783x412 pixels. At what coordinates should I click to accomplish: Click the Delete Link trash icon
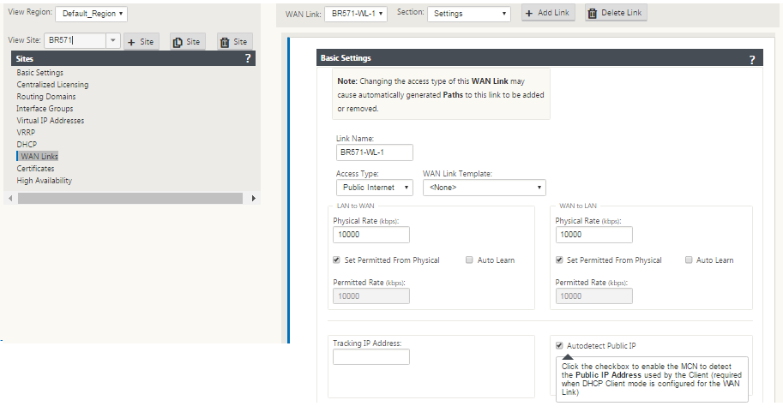point(593,14)
